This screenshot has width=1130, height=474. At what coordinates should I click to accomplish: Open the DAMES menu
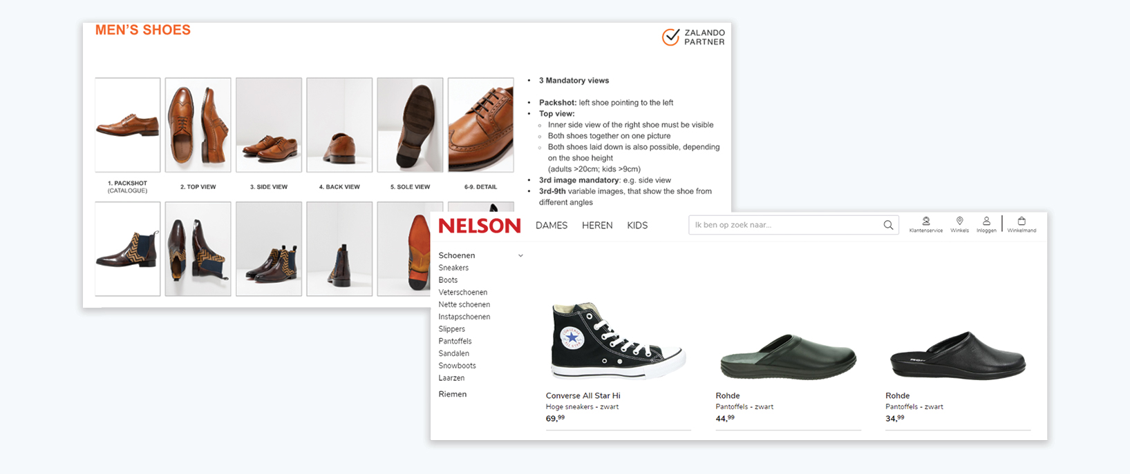[552, 226]
